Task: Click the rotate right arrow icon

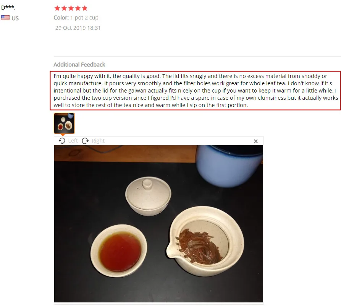Action: pyautogui.click(x=85, y=141)
